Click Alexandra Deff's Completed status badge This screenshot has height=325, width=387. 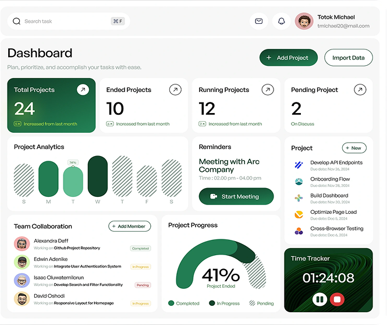(x=140, y=248)
